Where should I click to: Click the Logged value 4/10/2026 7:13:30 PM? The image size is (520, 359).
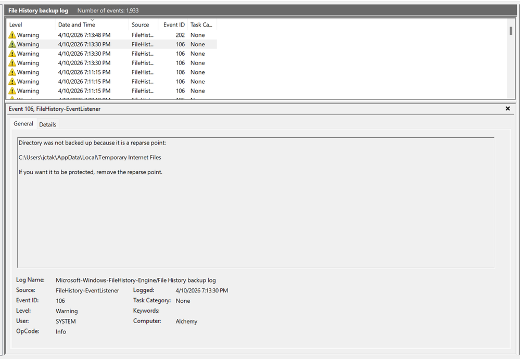pos(201,290)
